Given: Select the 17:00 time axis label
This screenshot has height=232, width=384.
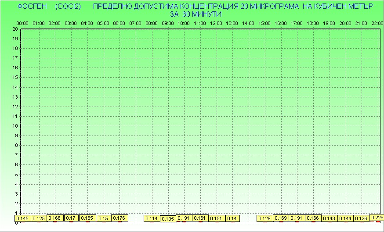Looking at the screenshot, I should point(297,24).
